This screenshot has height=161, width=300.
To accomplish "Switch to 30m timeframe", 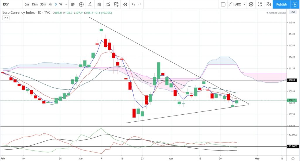I will coord(43,4).
